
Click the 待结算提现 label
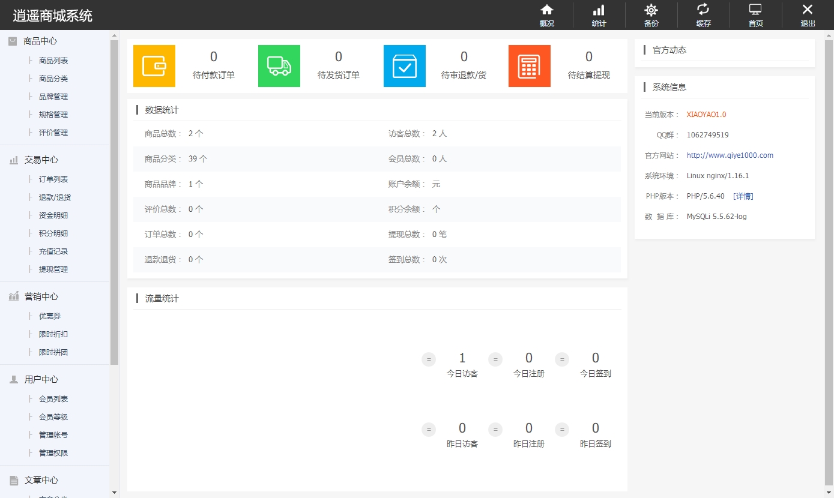point(589,75)
